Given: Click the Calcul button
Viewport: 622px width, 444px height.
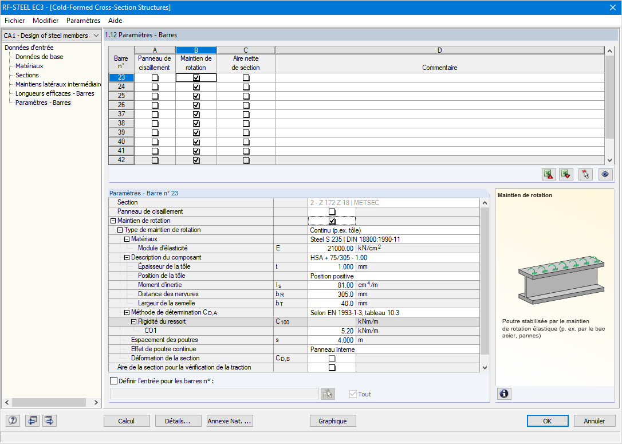Looking at the screenshot, I should pyautogui.click(x=127, y=421).
